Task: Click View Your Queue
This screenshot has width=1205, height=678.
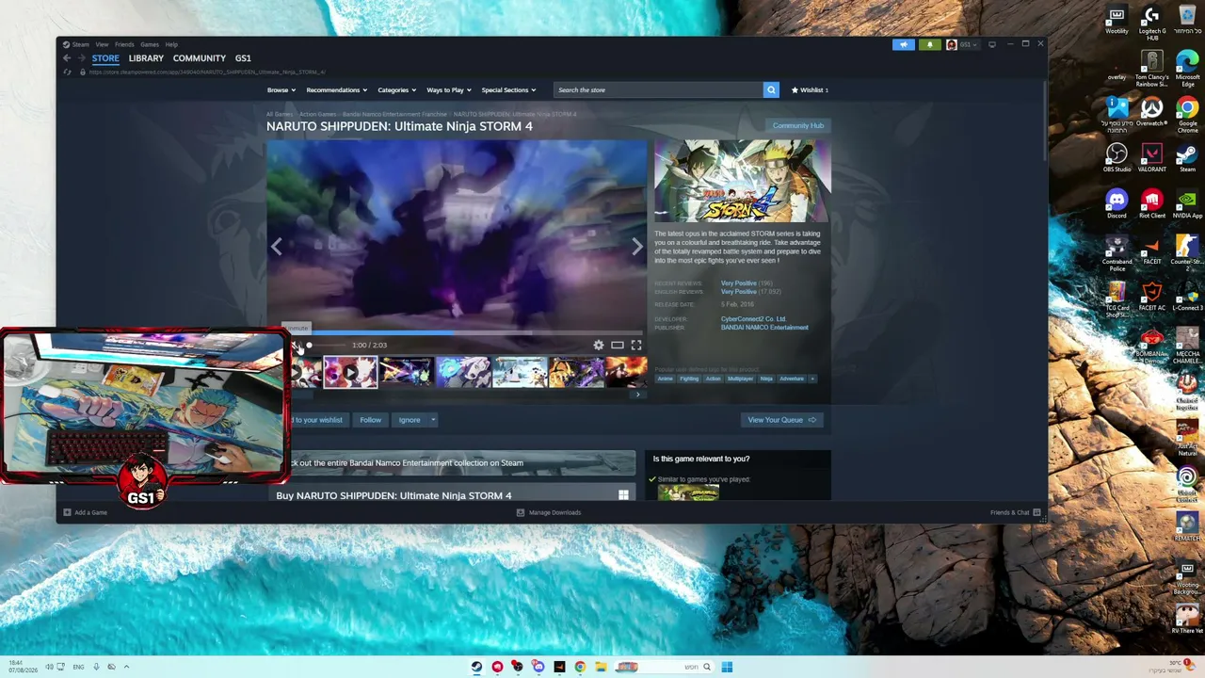Action: (x=782, y=420)
